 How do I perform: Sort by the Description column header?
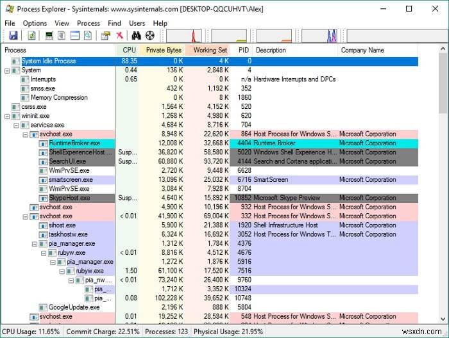click(x=295, y=51)
